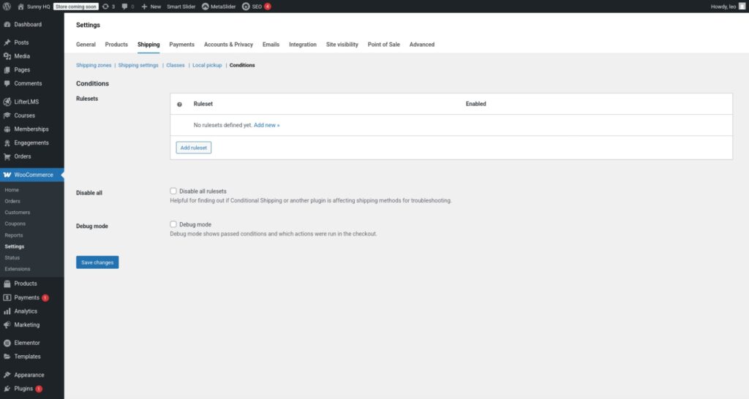Open Elementor from the sidebar icon

point(7,343)
